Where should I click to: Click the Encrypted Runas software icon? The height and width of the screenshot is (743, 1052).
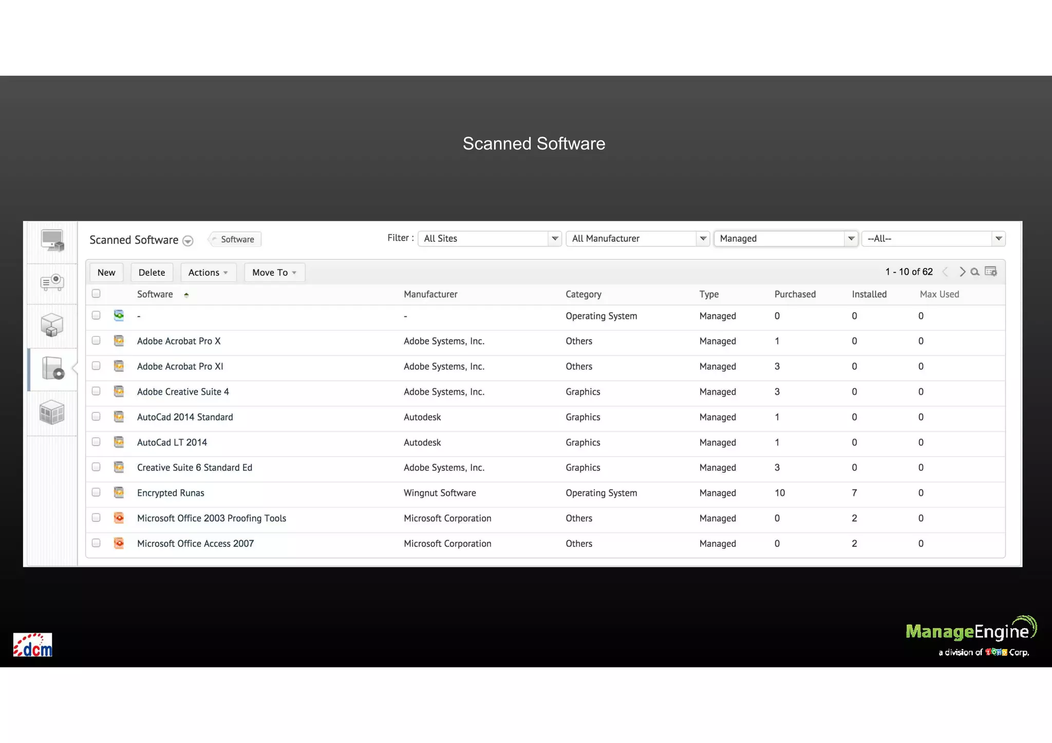tap(119, 493)
